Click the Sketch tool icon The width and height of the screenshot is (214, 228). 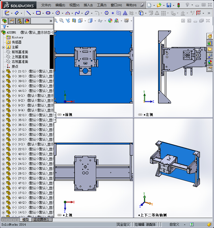coord(7,13)
